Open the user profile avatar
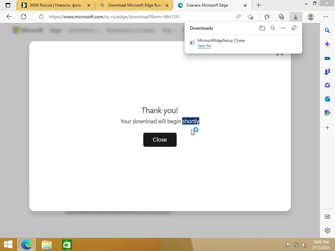The image size is (335, 251). tap(311, 17)
